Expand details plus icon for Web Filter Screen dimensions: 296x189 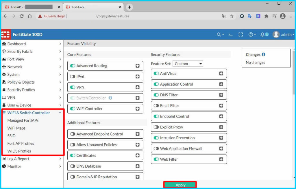click(x=221, y=159)
